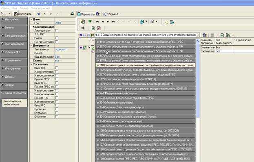The width and height of the screenshot is (254, 162).
Task: Click the tree-structure icon in top-left toolbar
Action: coord(3,14)
